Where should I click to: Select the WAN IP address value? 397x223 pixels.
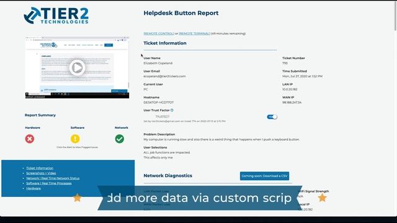[x=292, y=103]
